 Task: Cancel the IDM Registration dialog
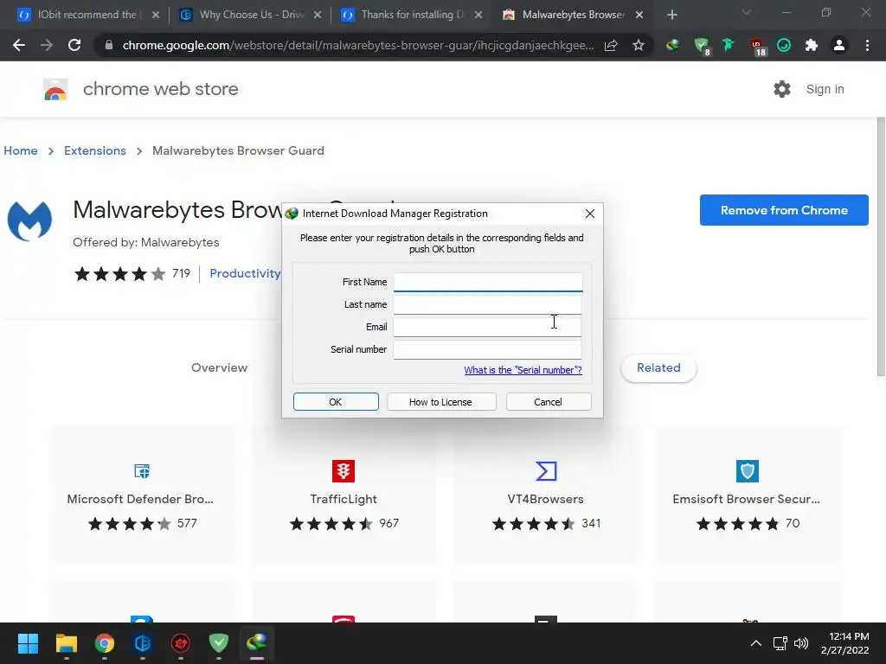click(548, 402)
